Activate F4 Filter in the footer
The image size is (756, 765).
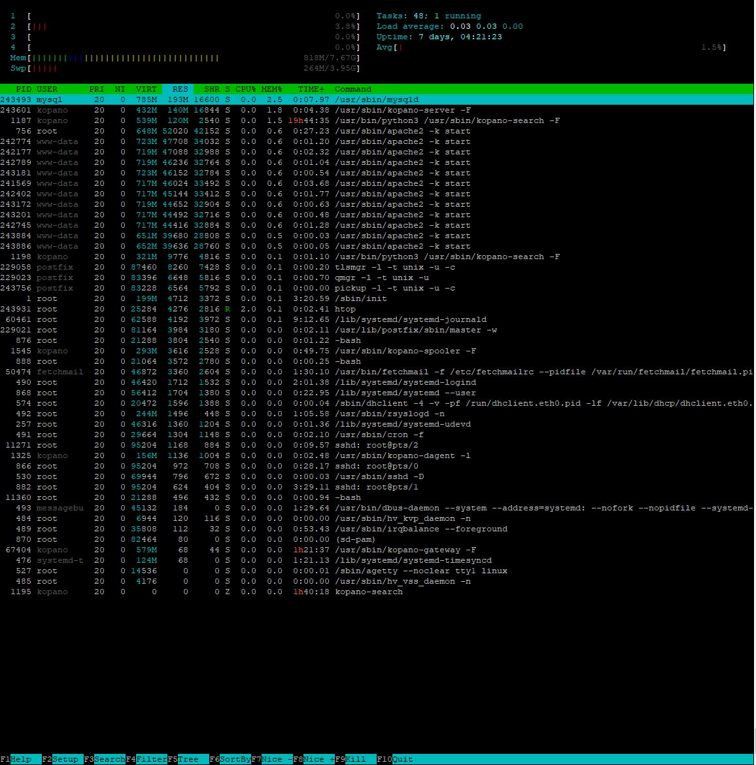pyautogui.click(x=146, y=759)
